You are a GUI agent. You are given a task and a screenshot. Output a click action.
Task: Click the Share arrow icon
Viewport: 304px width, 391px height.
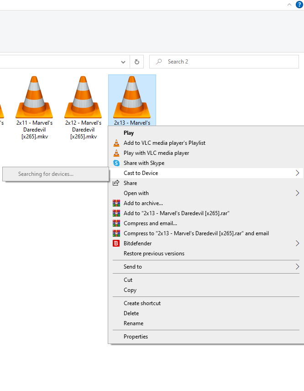116,183
